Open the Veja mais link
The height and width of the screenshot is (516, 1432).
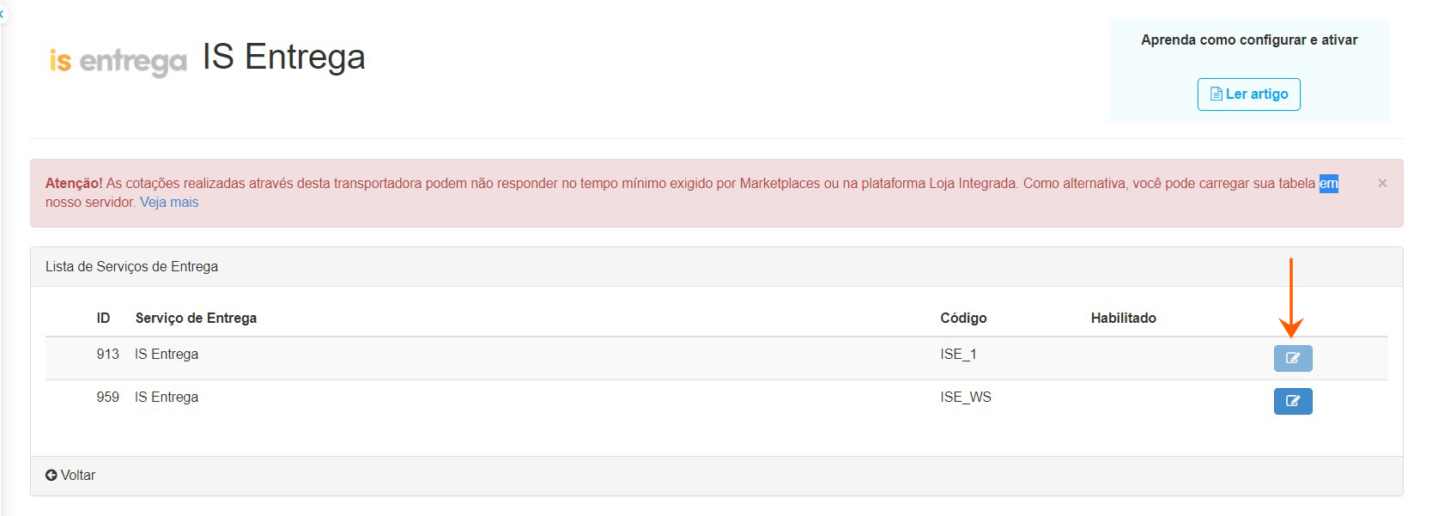[x=169, y=203]
